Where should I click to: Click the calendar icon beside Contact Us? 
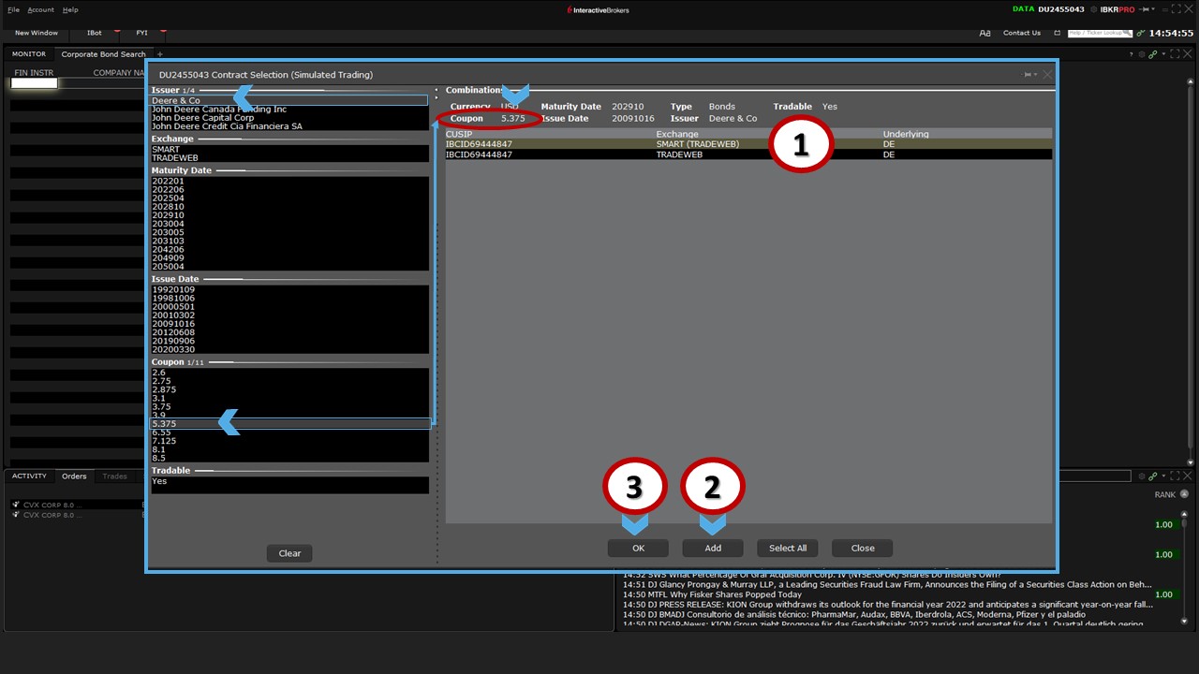tap(1057, 33)
